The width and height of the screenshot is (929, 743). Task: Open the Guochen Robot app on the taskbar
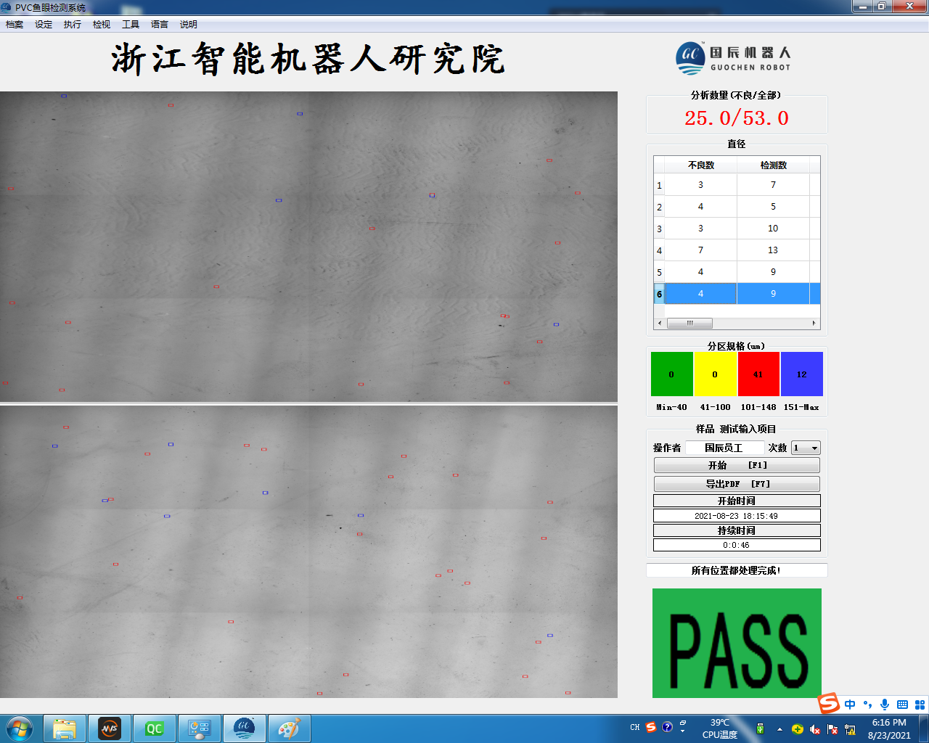click(x=245, y=728)
